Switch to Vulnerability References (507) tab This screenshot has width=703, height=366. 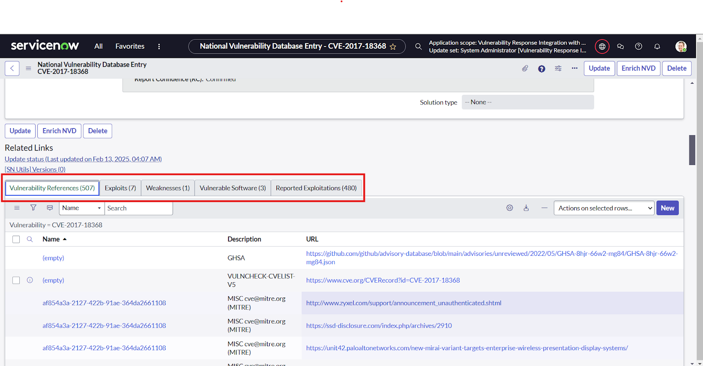pos(52,188)
